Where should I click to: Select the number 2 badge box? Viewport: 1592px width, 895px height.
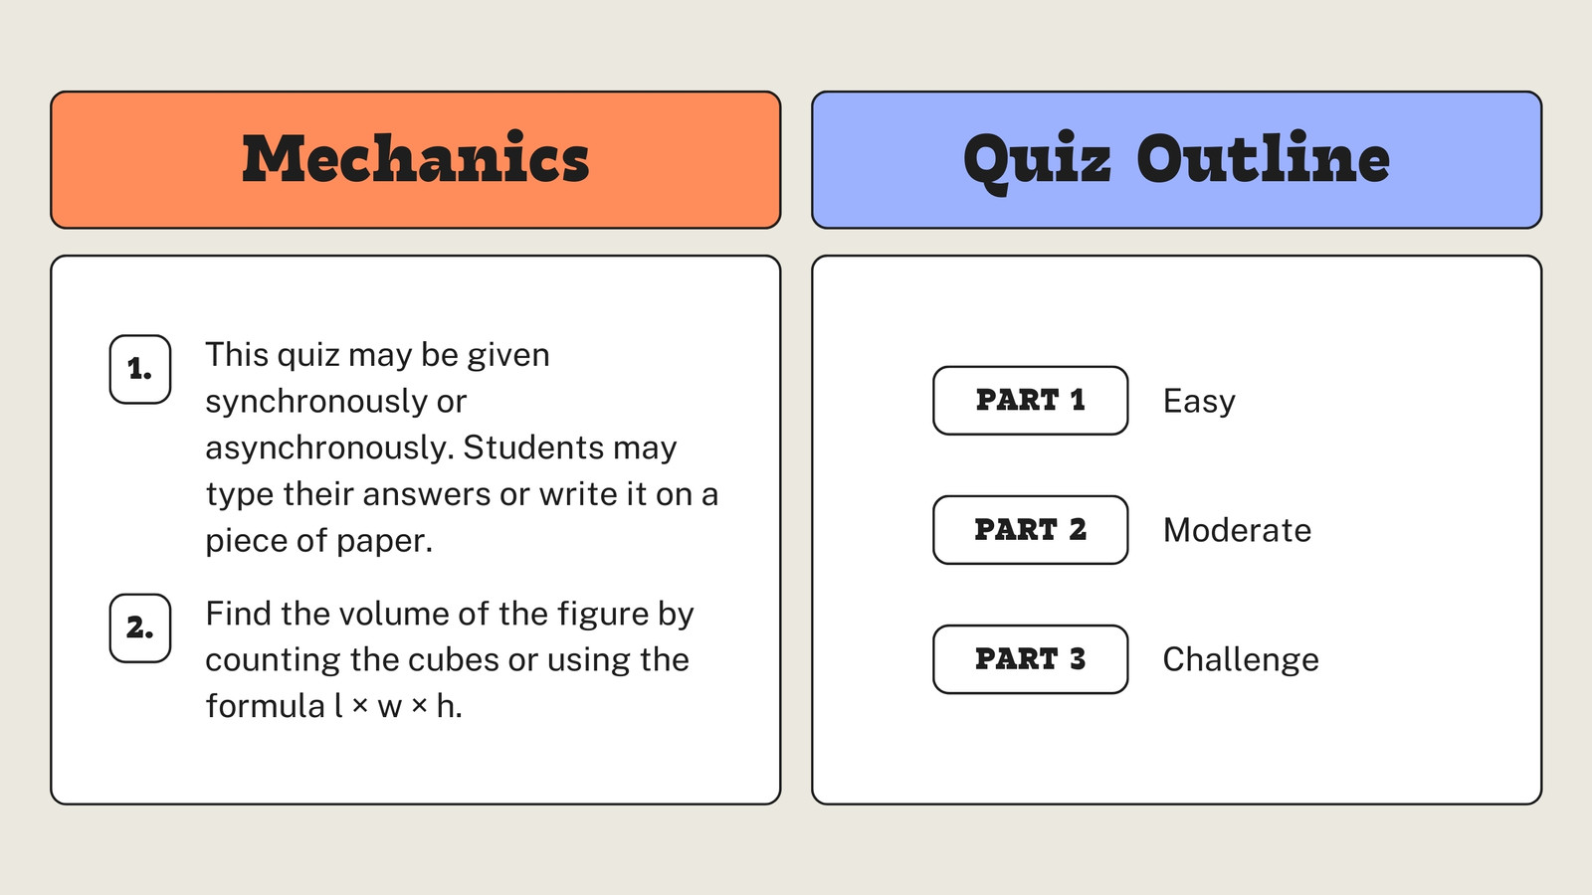coord(140,627)
